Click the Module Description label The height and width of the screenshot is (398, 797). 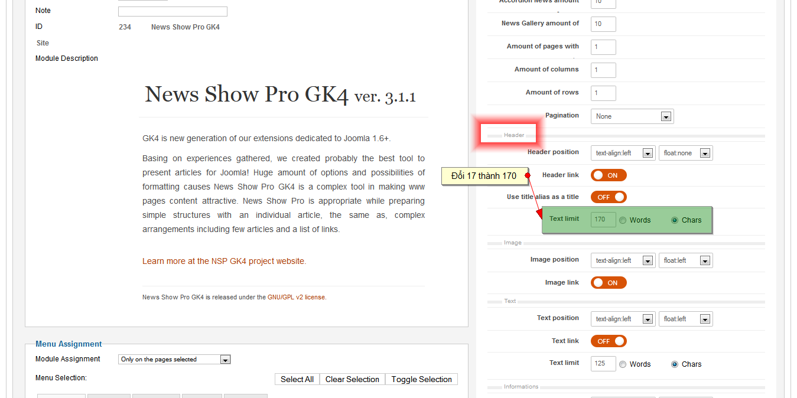pos(67,58)
